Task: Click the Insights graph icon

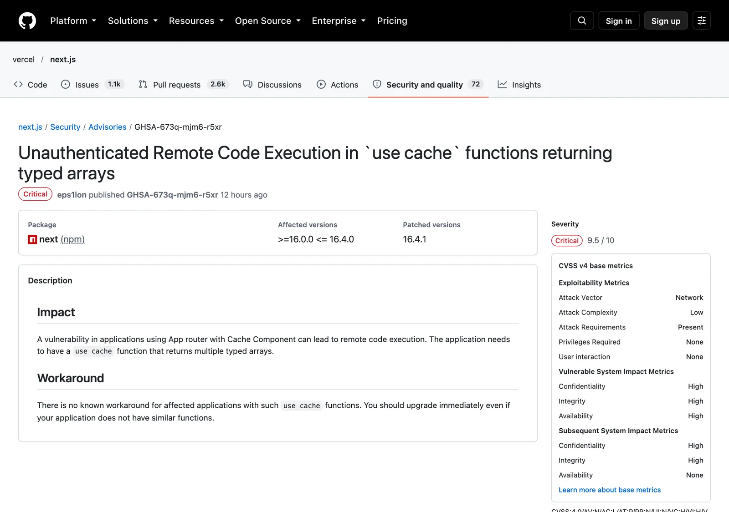Action: [502, 84]
